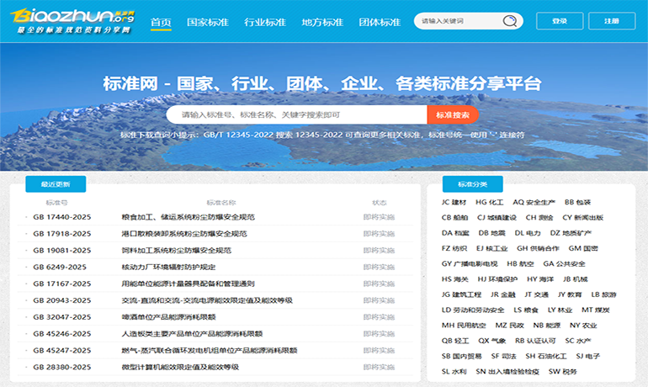Open 用能单位能源计量器具配备和管理通则 entry

tap(188, 284)
